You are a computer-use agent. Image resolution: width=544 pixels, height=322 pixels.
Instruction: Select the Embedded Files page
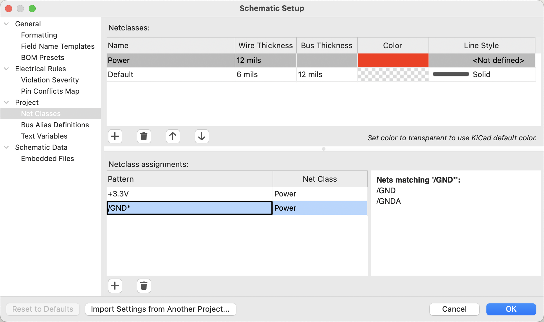[x=47, y=158]
